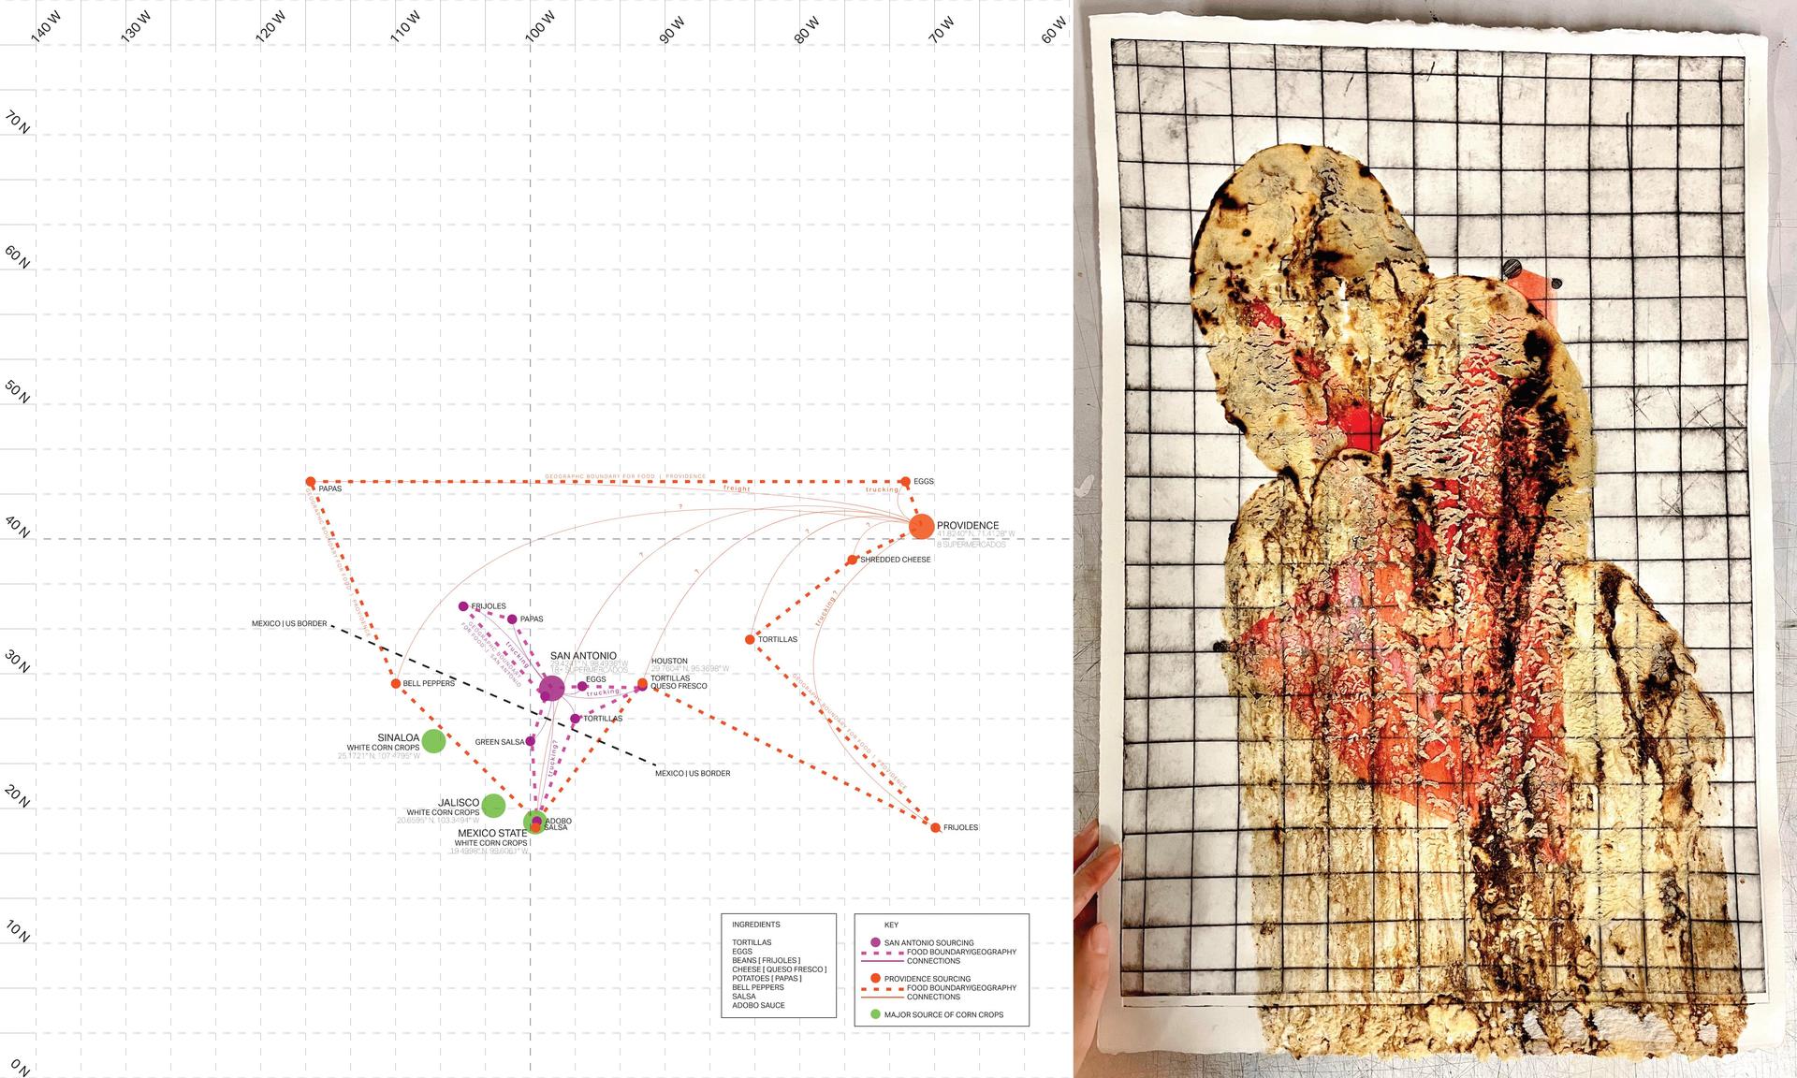This screenshot has height=1078, width=1797.
Task: Click the 'HOUSTON' label
Action: pos(669,661)
